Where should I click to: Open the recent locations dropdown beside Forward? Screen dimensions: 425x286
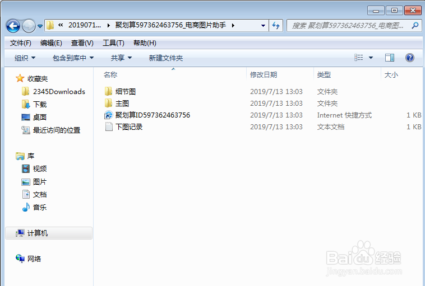tap(40, 26)
